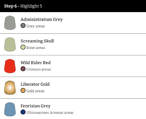Open the Wild Rider Red paint name
The image size is (146, 119).
pos(36,63)
